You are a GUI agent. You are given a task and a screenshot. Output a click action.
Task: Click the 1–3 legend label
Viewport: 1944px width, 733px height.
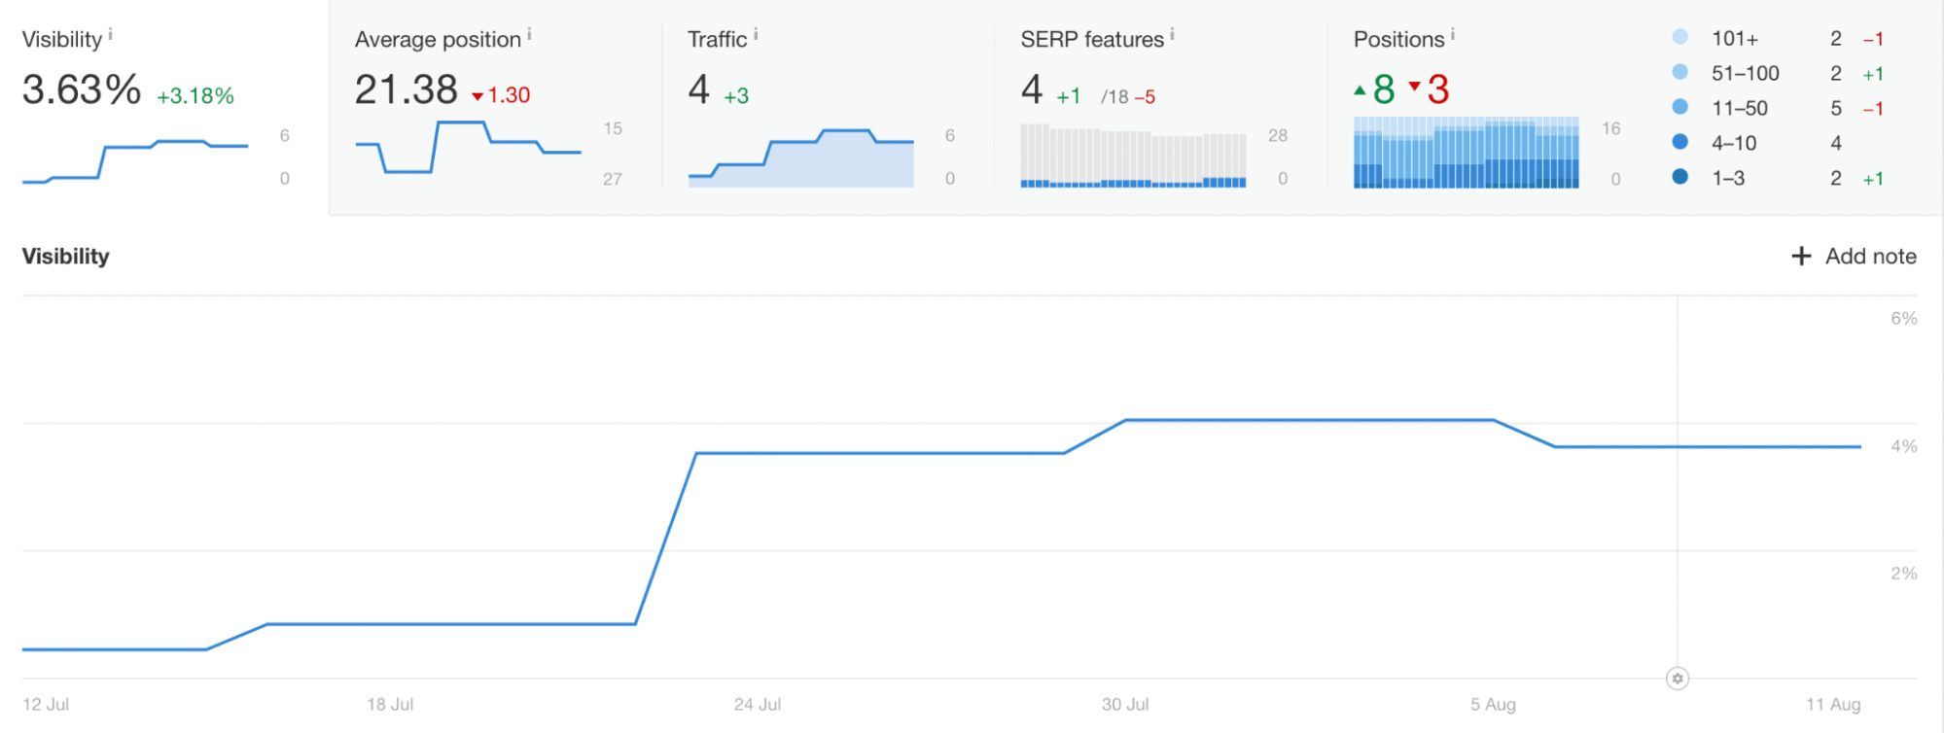click(x=1728, y=179)
